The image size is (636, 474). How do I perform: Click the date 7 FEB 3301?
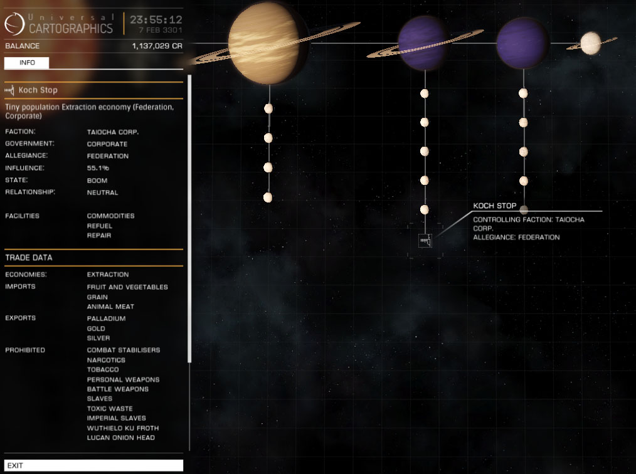161,30
